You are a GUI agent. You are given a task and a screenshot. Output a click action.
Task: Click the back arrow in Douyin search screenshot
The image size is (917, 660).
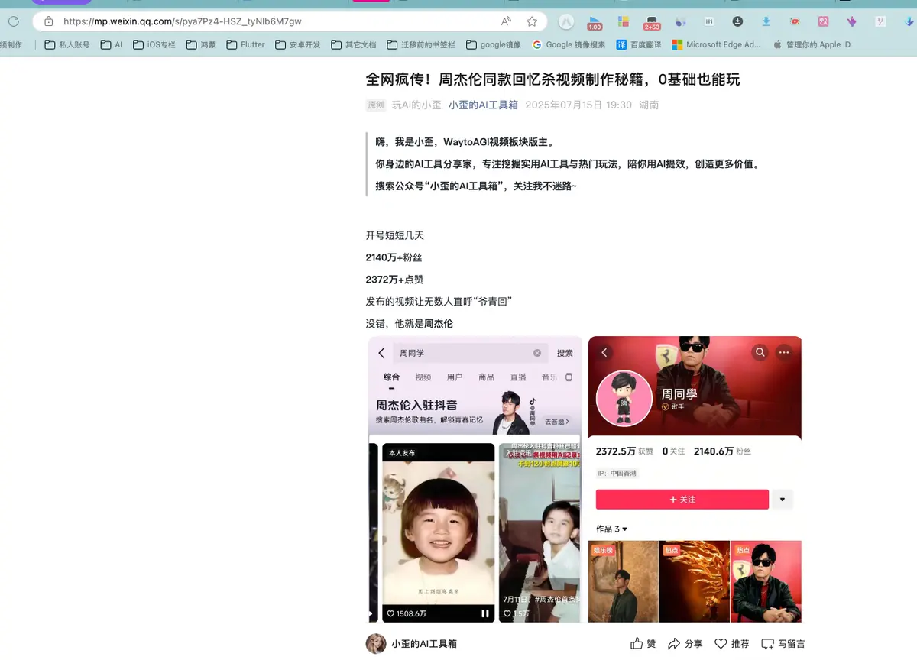[x=381, y=353]
